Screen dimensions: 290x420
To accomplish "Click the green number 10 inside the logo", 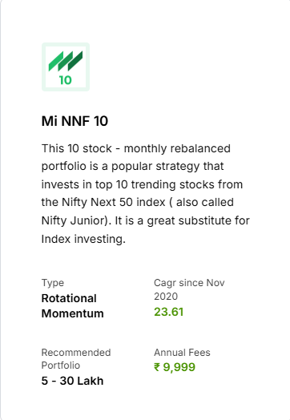I will (x=66, y=80).
